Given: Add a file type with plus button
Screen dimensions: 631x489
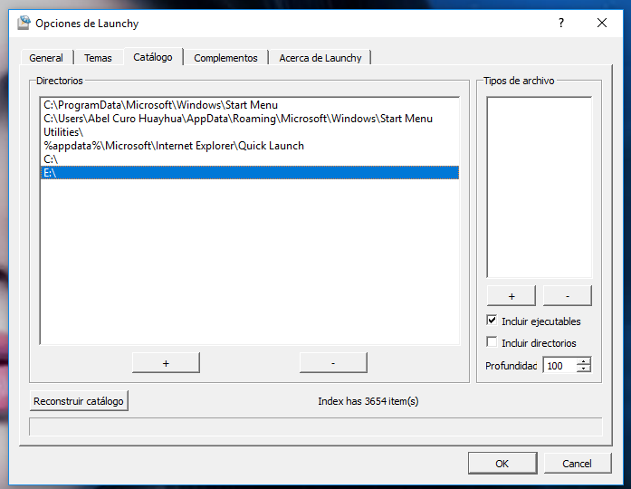Looking at the screenshot, I should tap(511, 296).
